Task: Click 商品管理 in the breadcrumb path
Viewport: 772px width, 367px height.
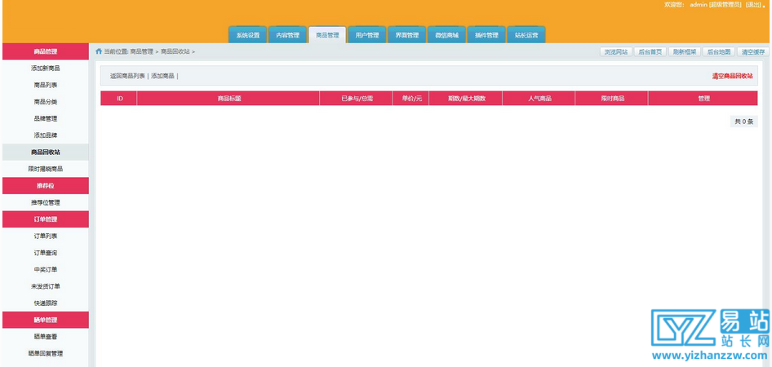Action: 142,51
